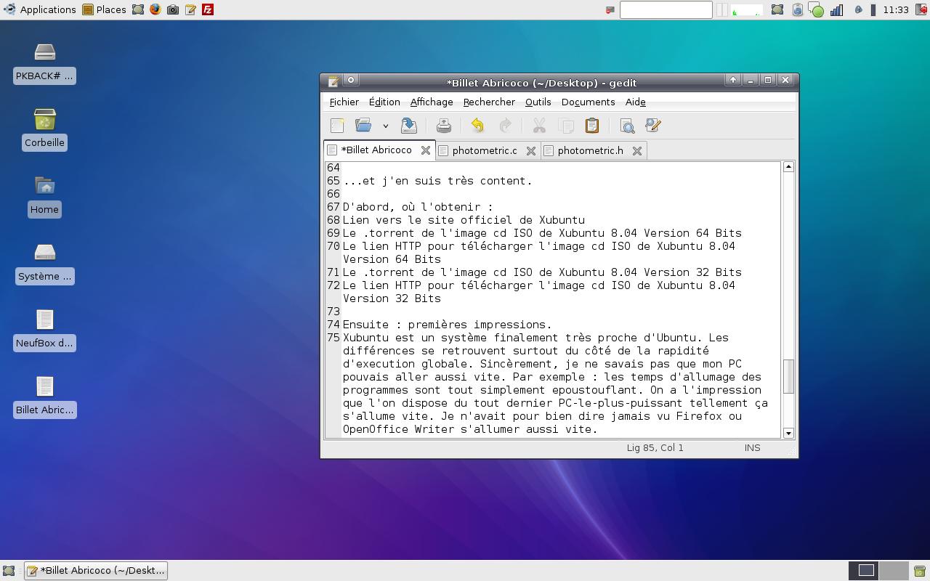Image resolution: width=930 pixels, height=581 pixels.
Task: Click the vertical scrollbar thumb
Action: click(788, 376)
